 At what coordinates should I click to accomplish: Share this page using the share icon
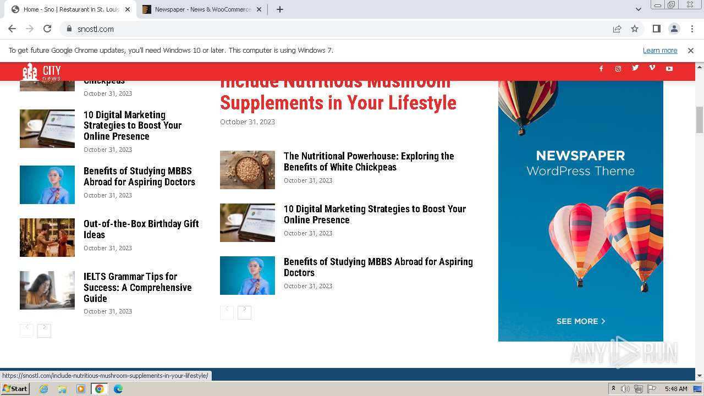click(x=617, y=29)
